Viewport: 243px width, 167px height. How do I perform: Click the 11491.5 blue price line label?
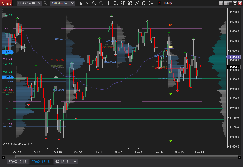[7, 52]
